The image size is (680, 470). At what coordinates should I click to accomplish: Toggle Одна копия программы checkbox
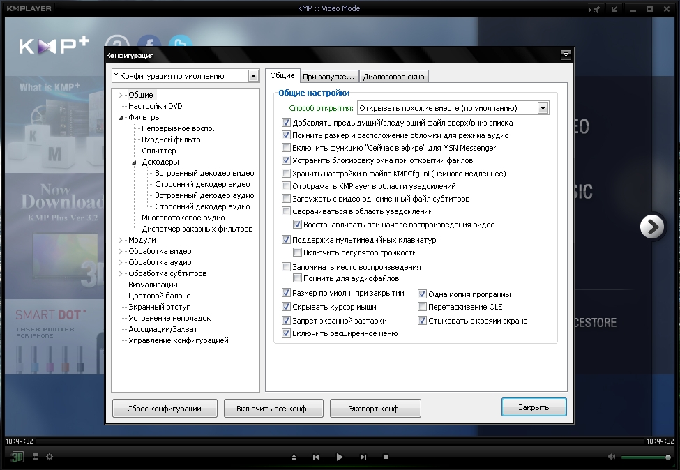[422, 294]
